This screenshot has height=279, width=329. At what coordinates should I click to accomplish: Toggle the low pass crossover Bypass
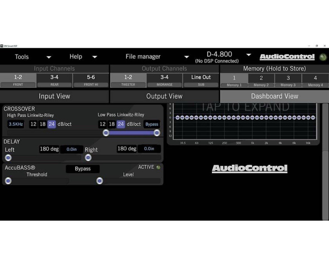152,124
